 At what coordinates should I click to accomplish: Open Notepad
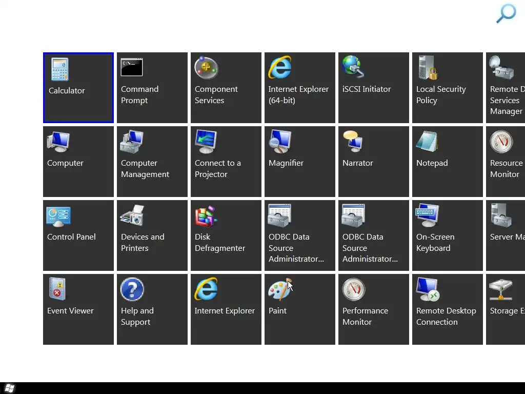448,162
